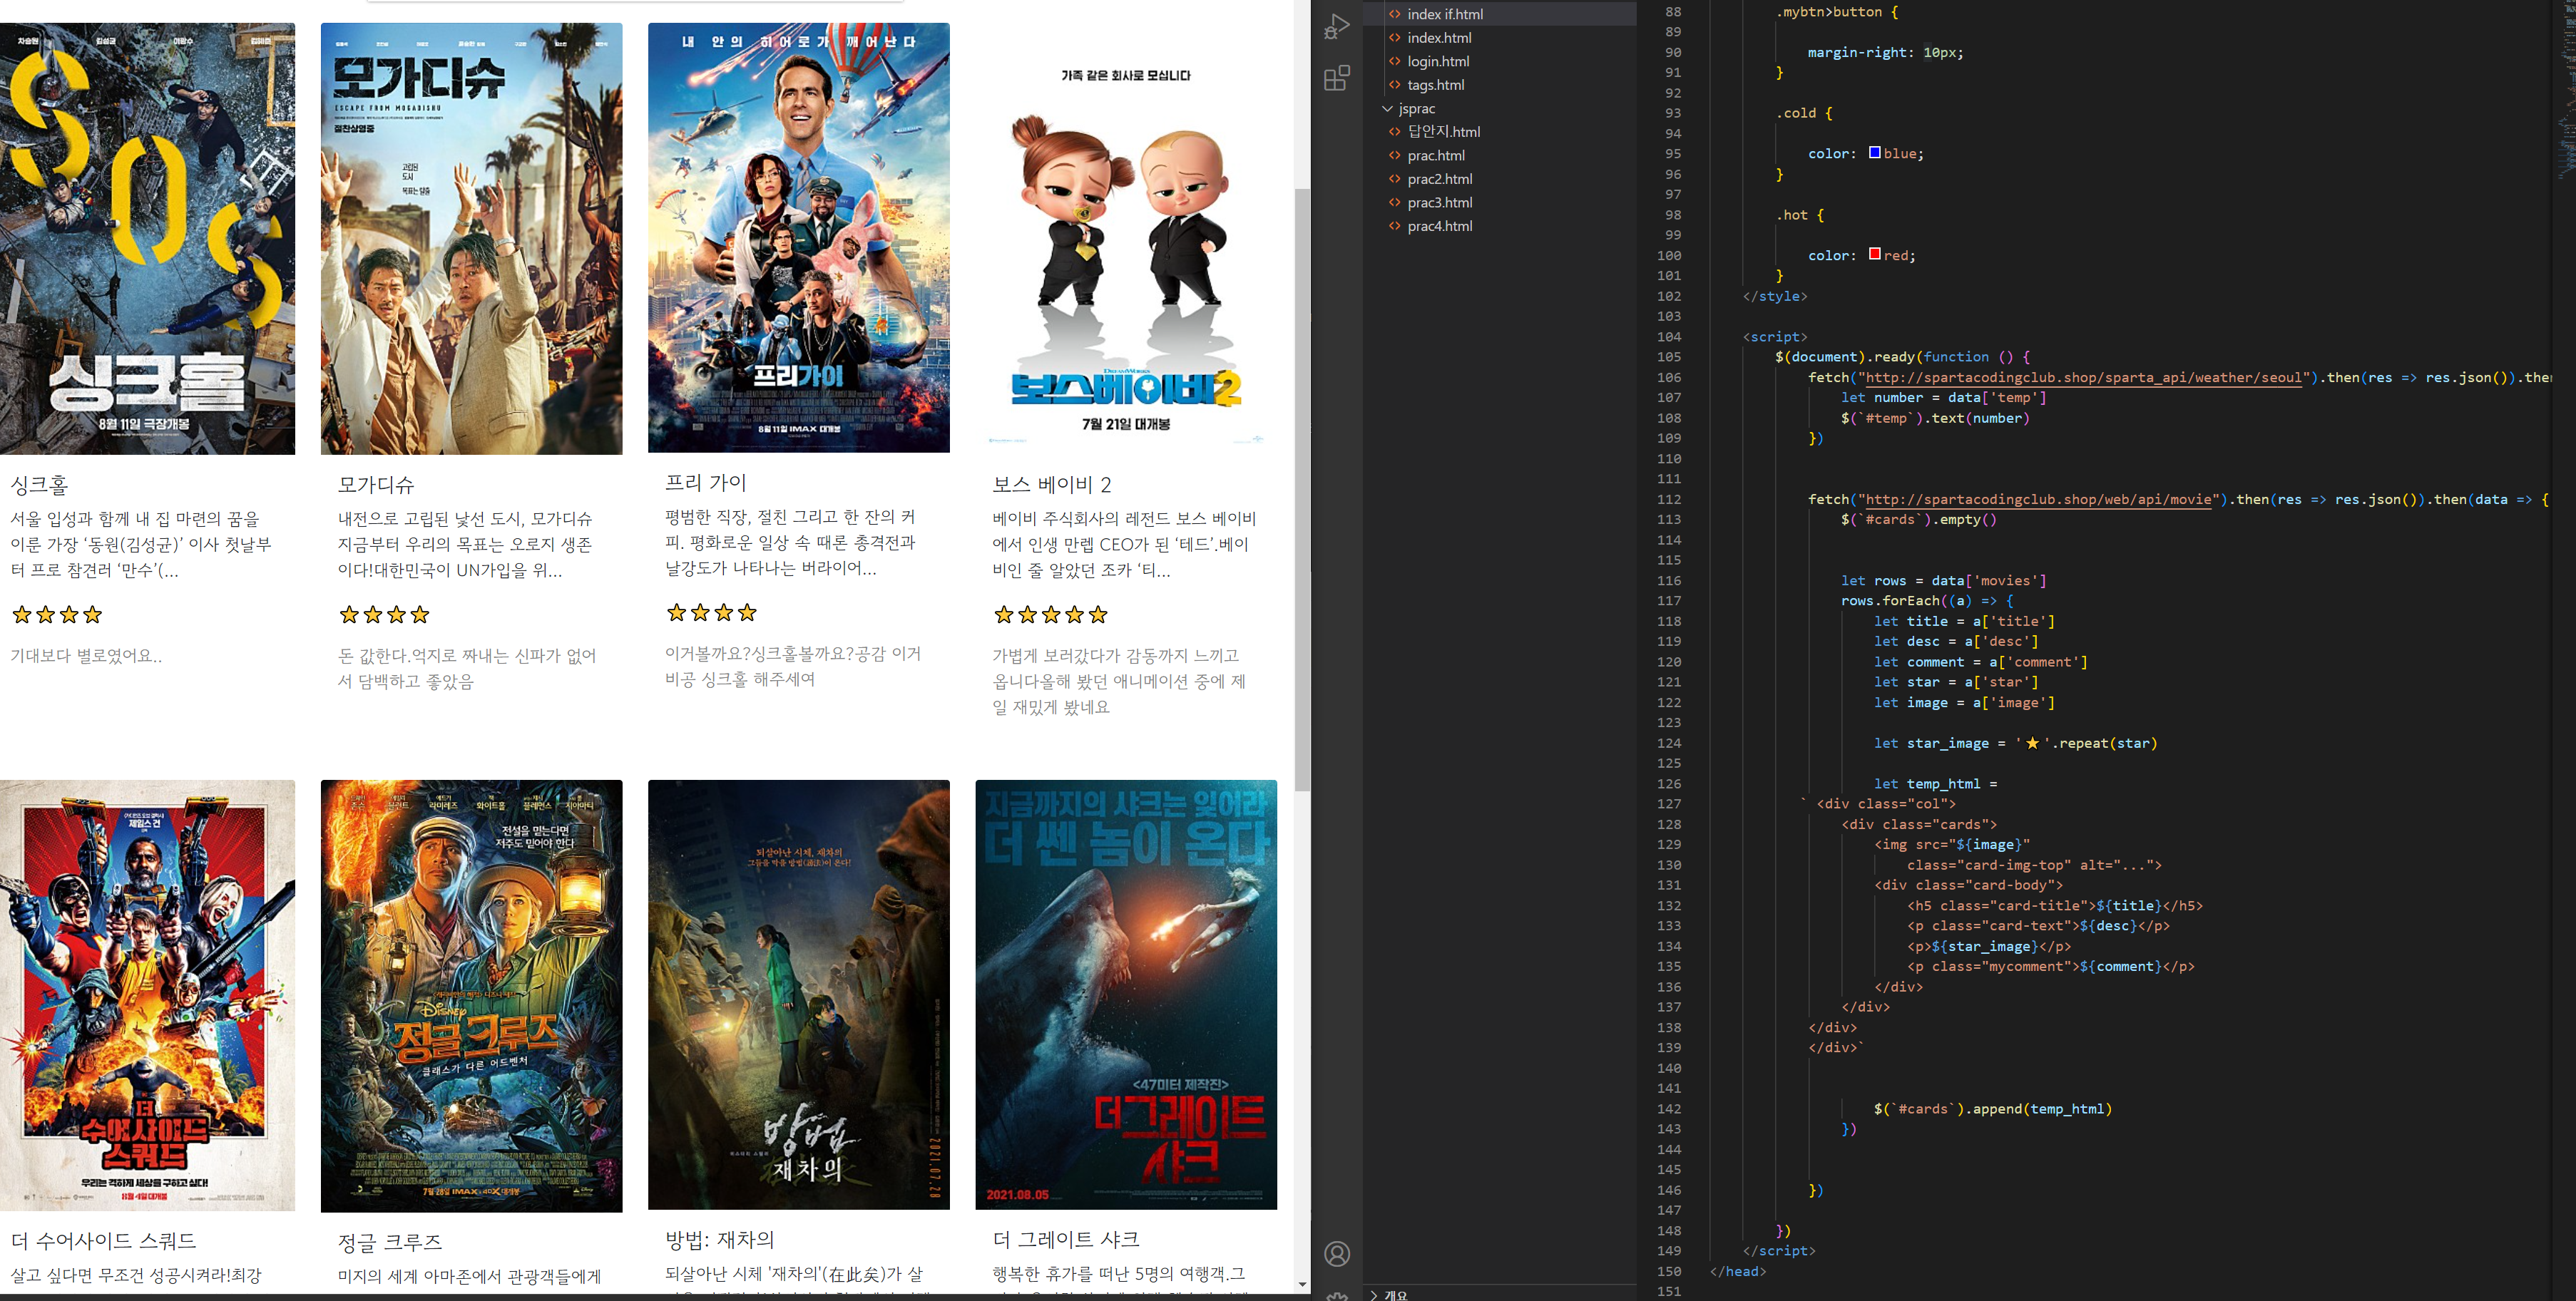Screen dimensions: 2576x1301
Task: Click the card title '정글 크루즈'
Action: (x=390, y=1242)
